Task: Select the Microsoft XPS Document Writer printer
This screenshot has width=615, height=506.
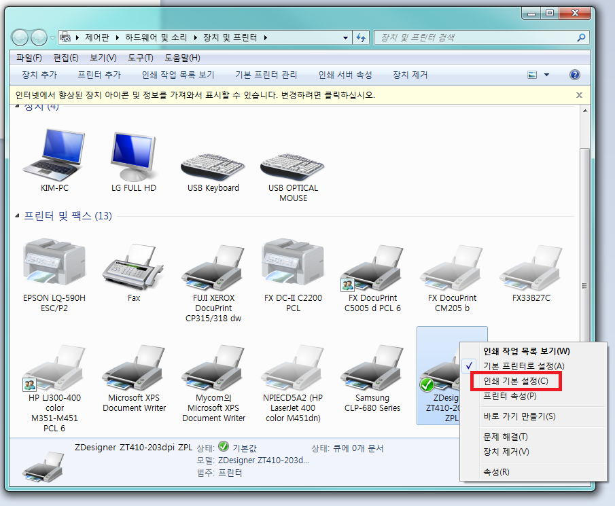Action: click(x=133, y=367)
